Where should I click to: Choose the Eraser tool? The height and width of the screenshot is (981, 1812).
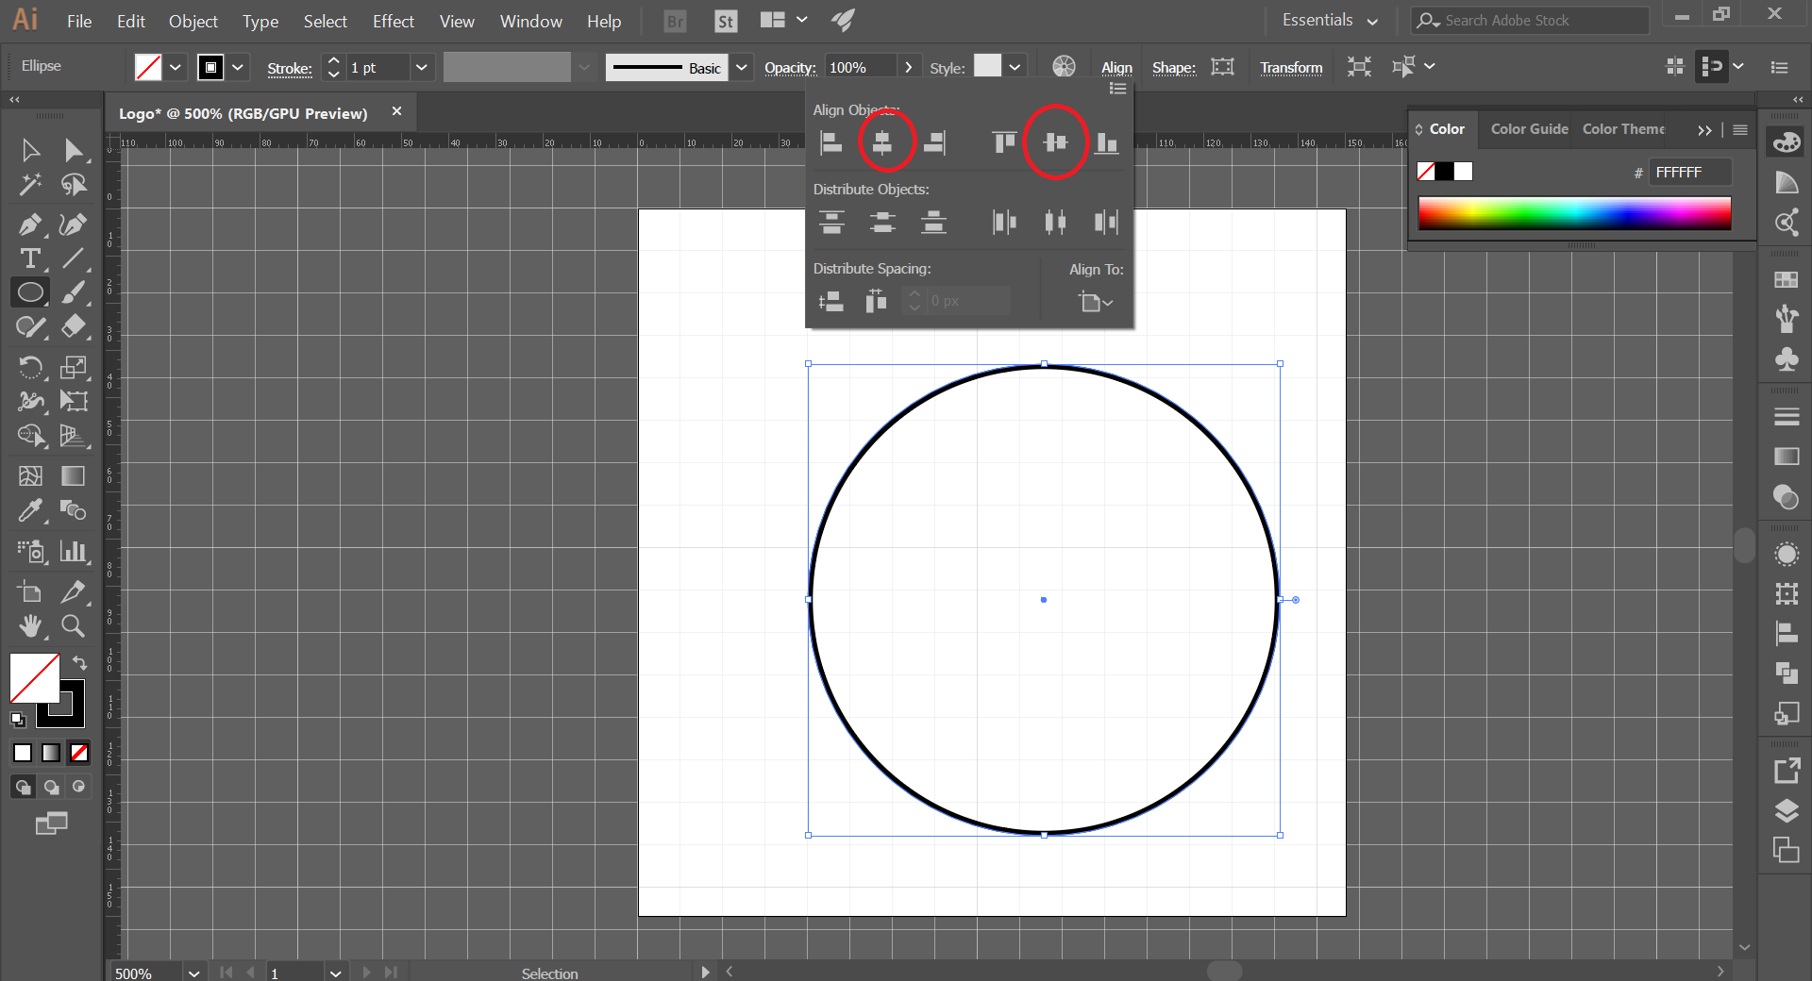(74, 326)
